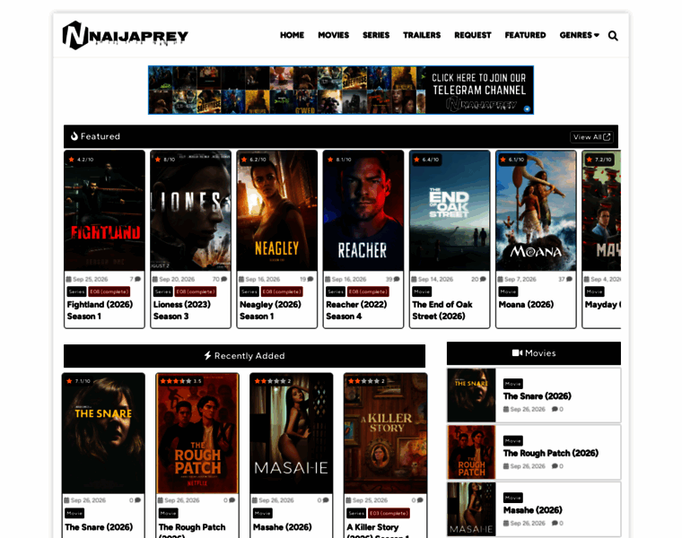Click star rating badge on Reacher poster
This screenshot has width=682, height=538.
click(x=340, y=160)
